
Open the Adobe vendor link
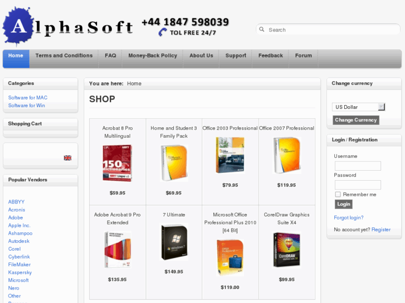(x=16, y=217)
